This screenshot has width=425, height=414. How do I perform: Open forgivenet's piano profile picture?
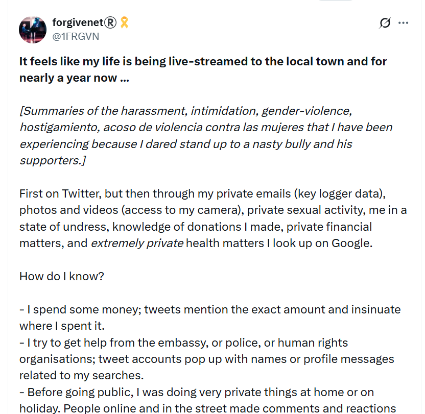[x=33, y=30]
